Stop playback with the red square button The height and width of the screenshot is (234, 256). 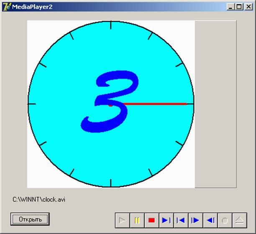(151, 220)
